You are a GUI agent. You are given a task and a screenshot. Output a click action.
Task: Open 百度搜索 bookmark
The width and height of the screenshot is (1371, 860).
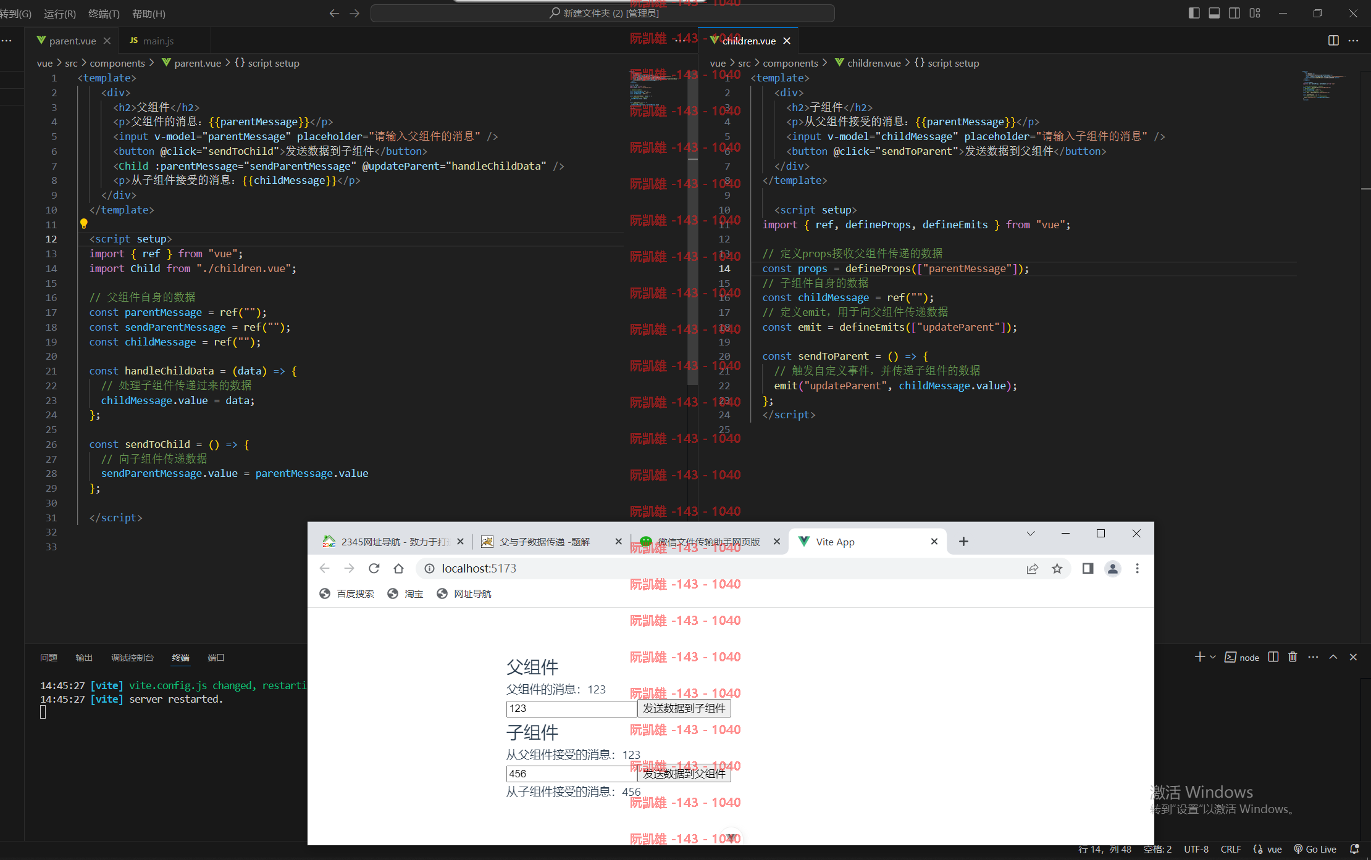[x=346, y=593]
